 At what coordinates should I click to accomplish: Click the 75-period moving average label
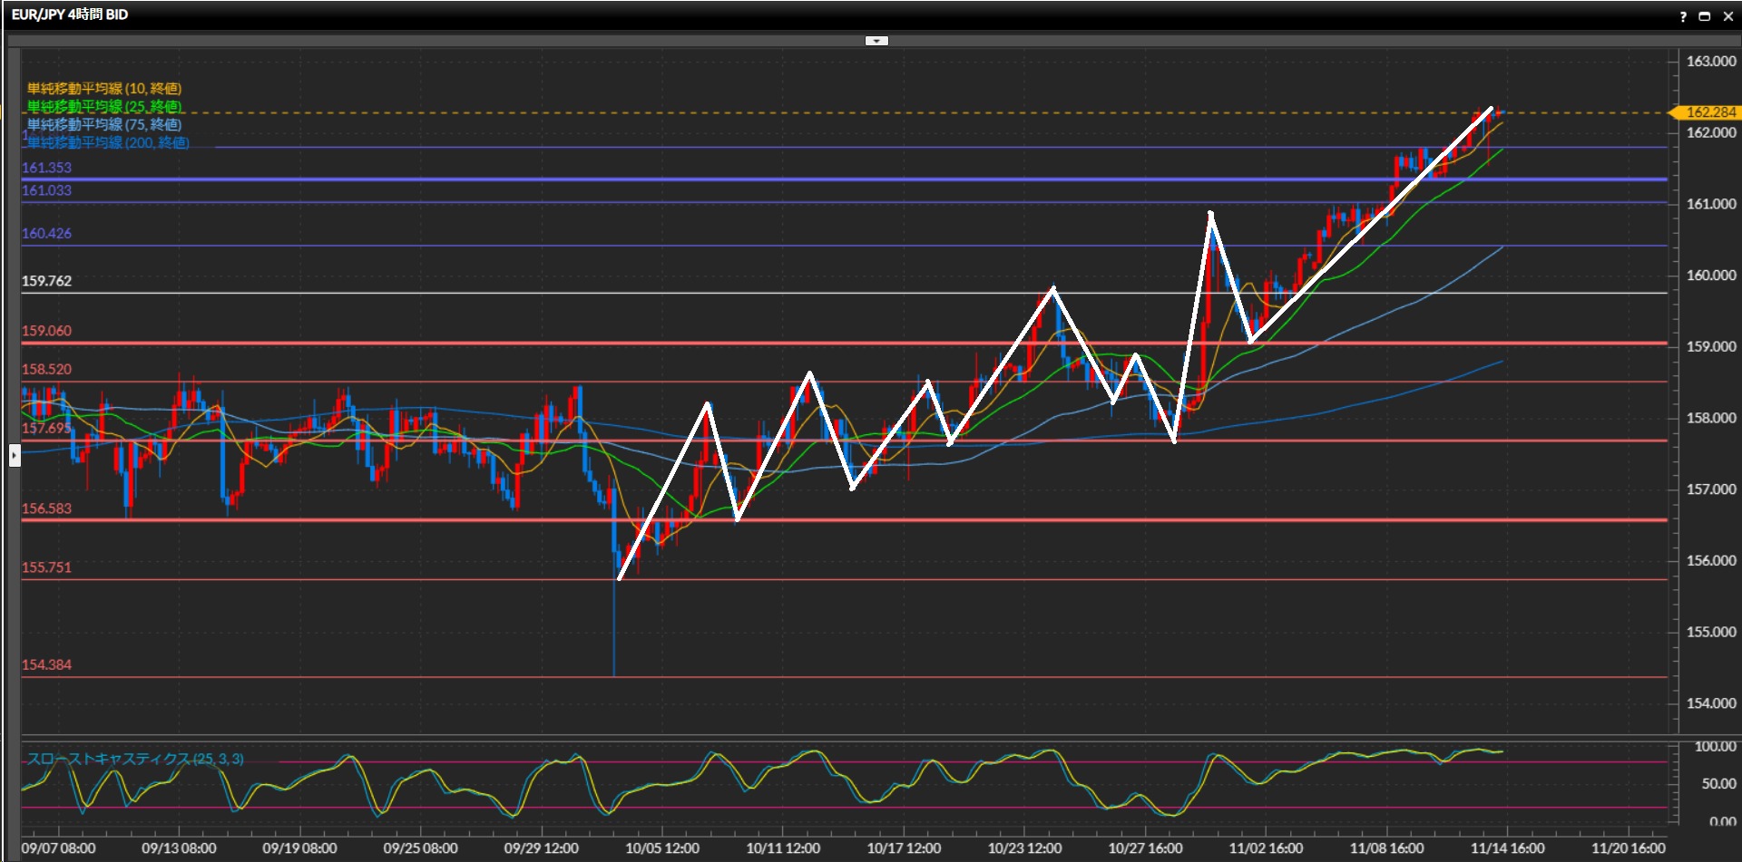tap(104, 124)
